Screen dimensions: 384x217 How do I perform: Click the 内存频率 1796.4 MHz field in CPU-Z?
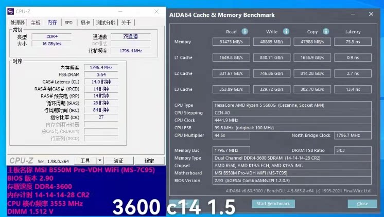[x=101, y=68]
